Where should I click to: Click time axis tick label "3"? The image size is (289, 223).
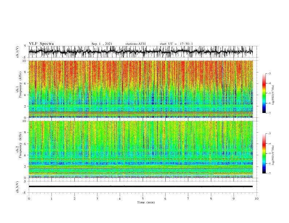tap(97, 199)
